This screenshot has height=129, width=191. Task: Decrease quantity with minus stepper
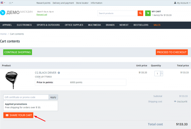pyautogui.click(x=162, y=75)
